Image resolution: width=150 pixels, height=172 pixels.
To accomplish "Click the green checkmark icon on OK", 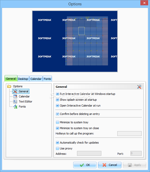I will click(82, 165).
